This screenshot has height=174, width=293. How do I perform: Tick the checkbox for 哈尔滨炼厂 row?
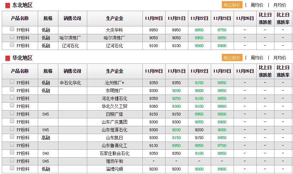point(12,37)
